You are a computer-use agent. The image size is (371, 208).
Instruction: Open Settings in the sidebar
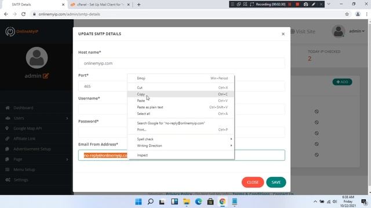click(21, 180)
